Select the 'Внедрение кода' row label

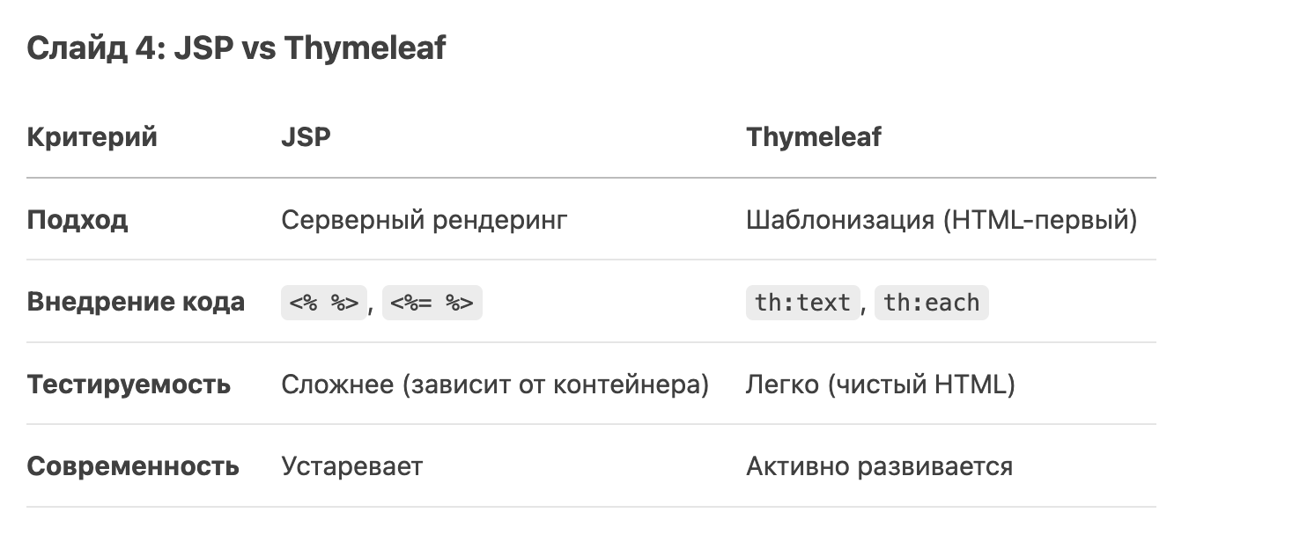tap(136, 302)
